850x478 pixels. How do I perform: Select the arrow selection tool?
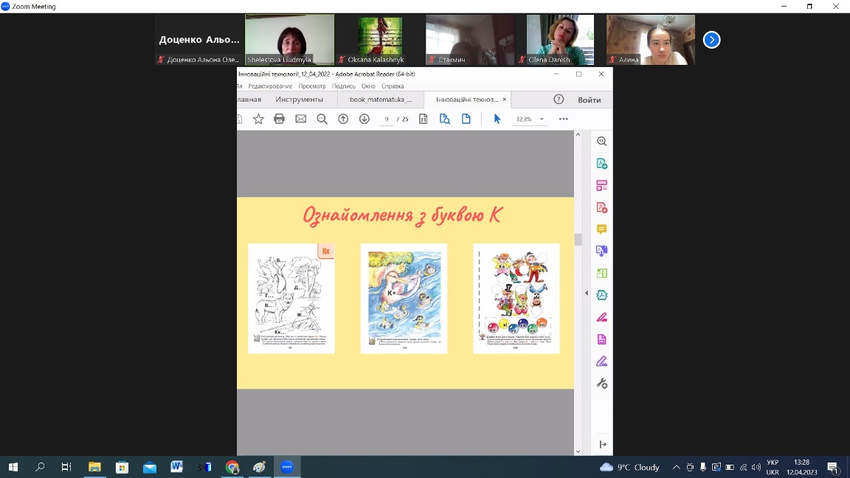pyautogui.click(x=497, y=119)
